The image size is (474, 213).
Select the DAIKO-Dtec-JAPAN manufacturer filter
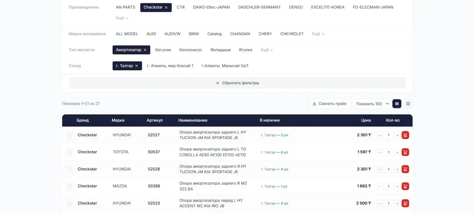tap(211, 7)
